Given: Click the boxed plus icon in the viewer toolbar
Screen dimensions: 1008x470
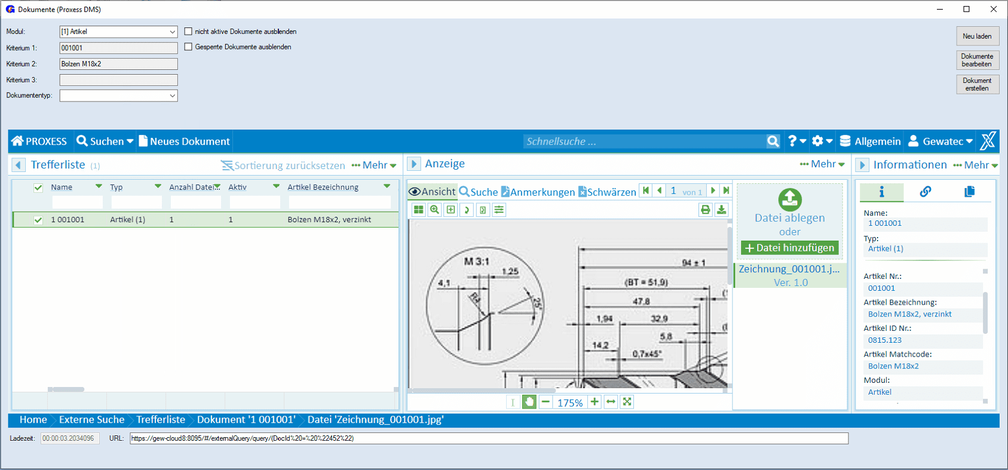Looking at the screenshot, I should pos(451,210).
